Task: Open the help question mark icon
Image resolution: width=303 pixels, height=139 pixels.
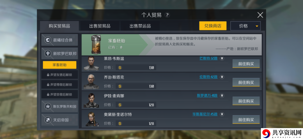Action: click(x=167, y=15)
